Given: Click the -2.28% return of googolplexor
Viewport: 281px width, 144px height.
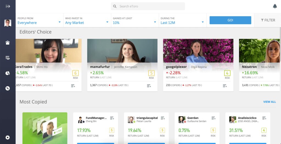Looking at the screenshot, I should 173,73.
